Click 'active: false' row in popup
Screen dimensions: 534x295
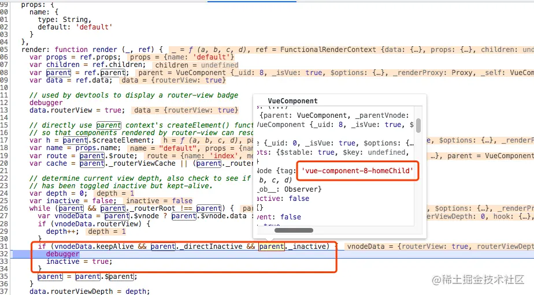pyautogui.click(x=283, y=199)
